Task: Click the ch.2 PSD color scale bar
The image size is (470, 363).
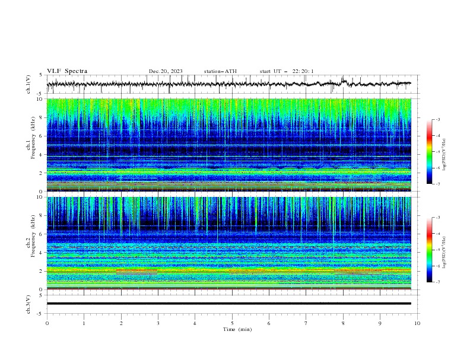Action: coord(429,250)
